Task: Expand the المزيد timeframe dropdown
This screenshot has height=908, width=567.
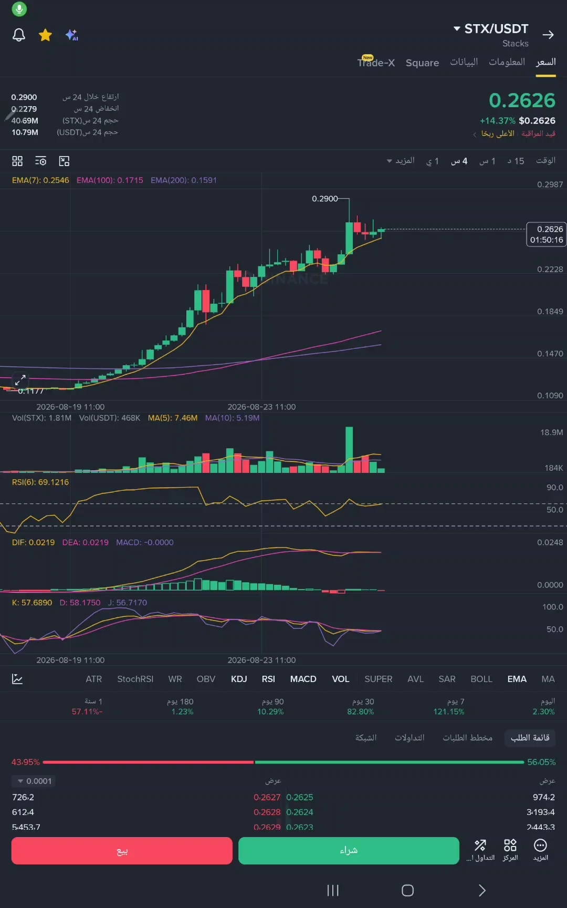Action: point(401,161)
